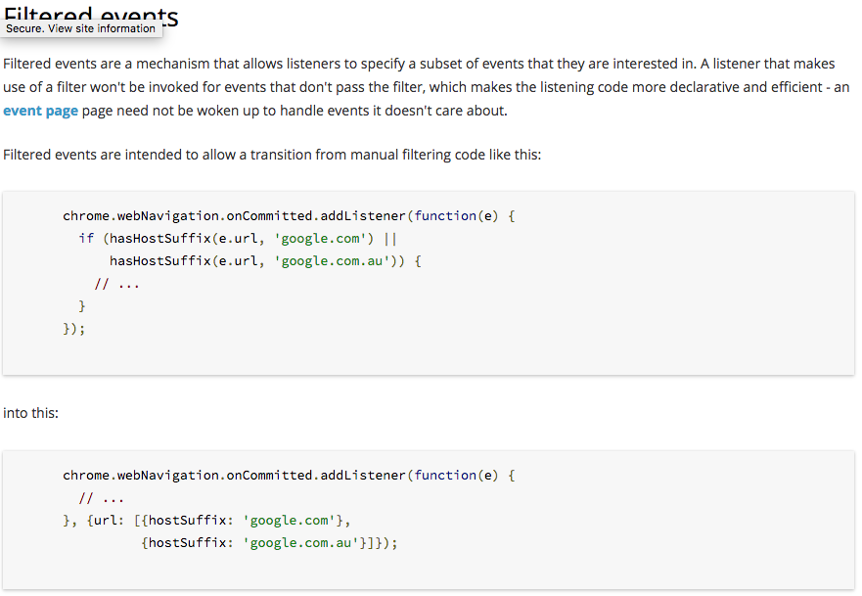Click the "||" operator in the first code block
Image resolution: width=862 pixels, height=596 pixels.
(x=389, y=239)
